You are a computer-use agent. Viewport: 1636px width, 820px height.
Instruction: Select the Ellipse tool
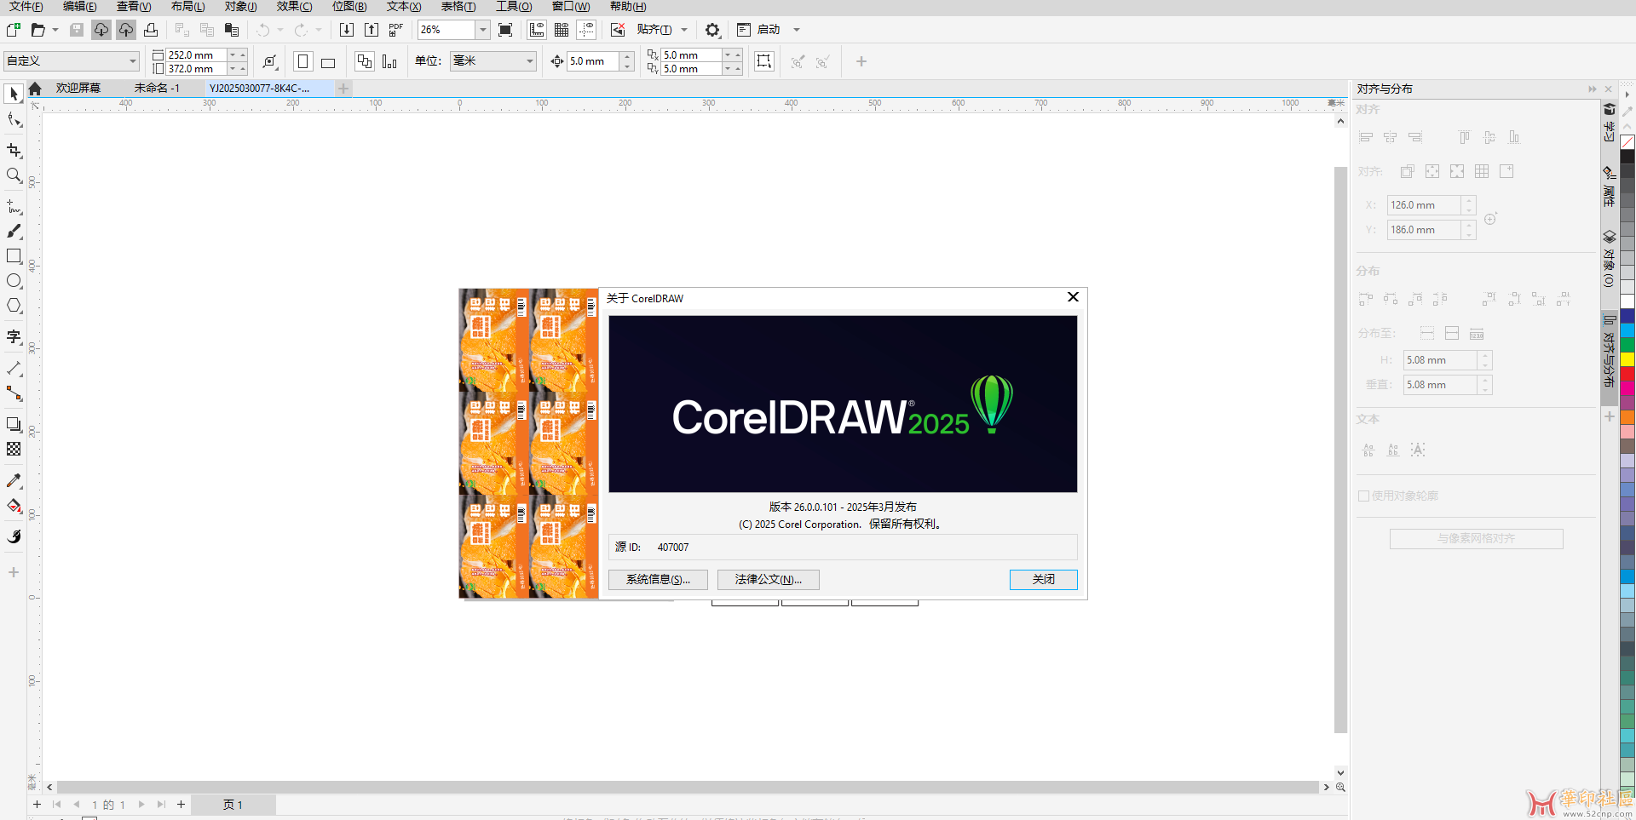(x=14, y=281)
